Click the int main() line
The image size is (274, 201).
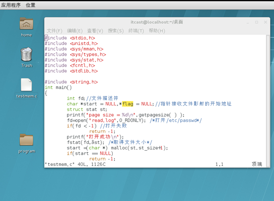58,88
